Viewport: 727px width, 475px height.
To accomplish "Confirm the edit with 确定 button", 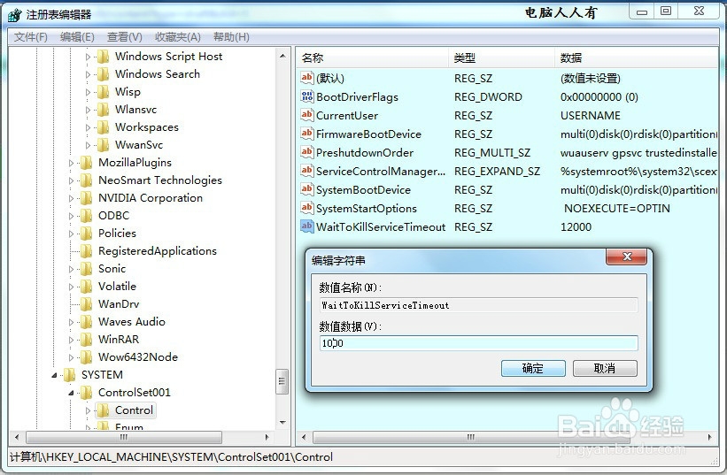I will coord(533,368).
